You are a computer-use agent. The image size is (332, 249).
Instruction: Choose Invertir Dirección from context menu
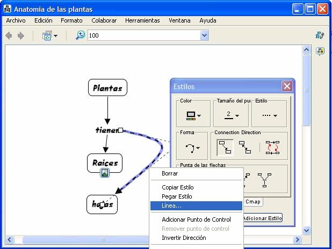[x=184, y=238]
